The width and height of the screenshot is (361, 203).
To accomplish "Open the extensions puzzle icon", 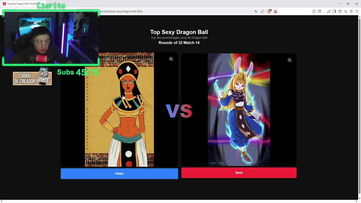I will click(314, 11).
